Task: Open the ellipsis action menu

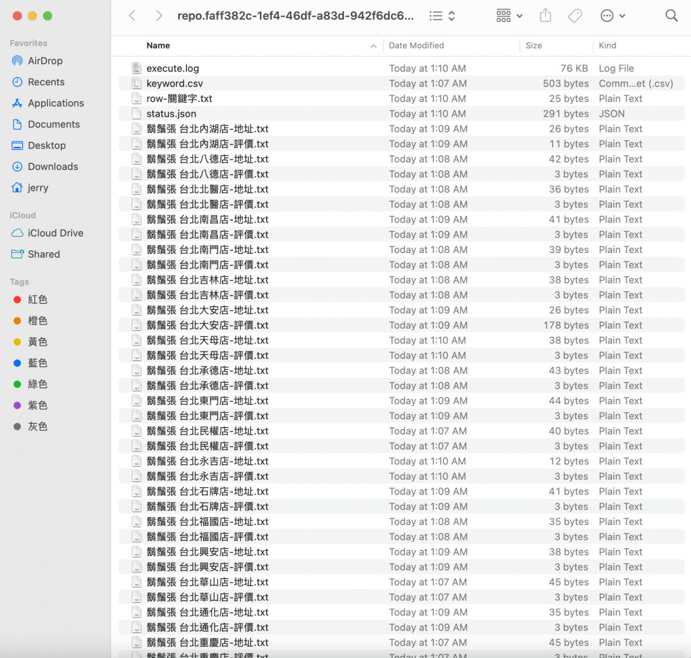Action: point(613,16)
